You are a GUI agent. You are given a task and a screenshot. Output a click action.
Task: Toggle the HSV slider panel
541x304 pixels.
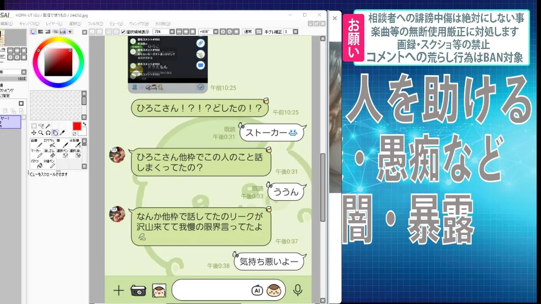pos(48,32)
